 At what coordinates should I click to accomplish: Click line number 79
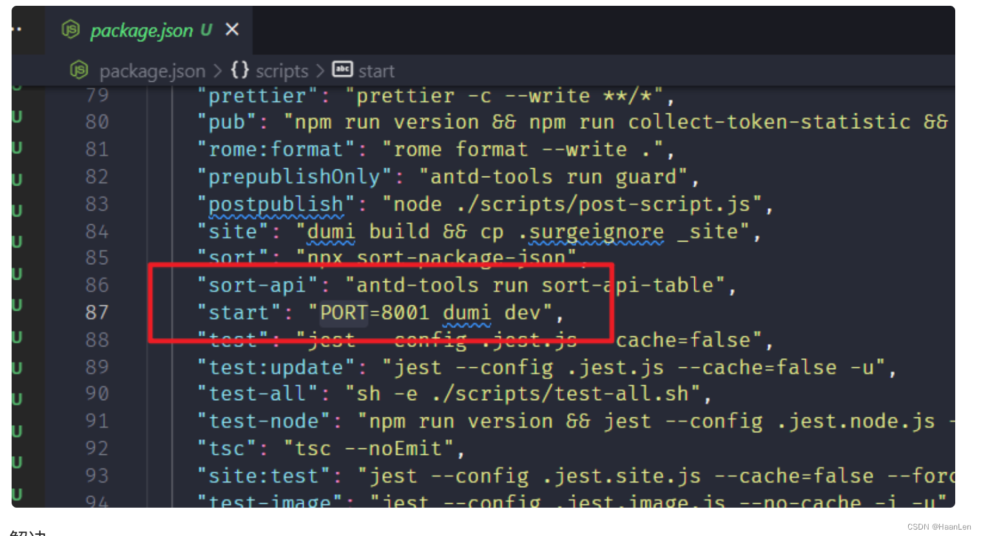coord(97,95)
